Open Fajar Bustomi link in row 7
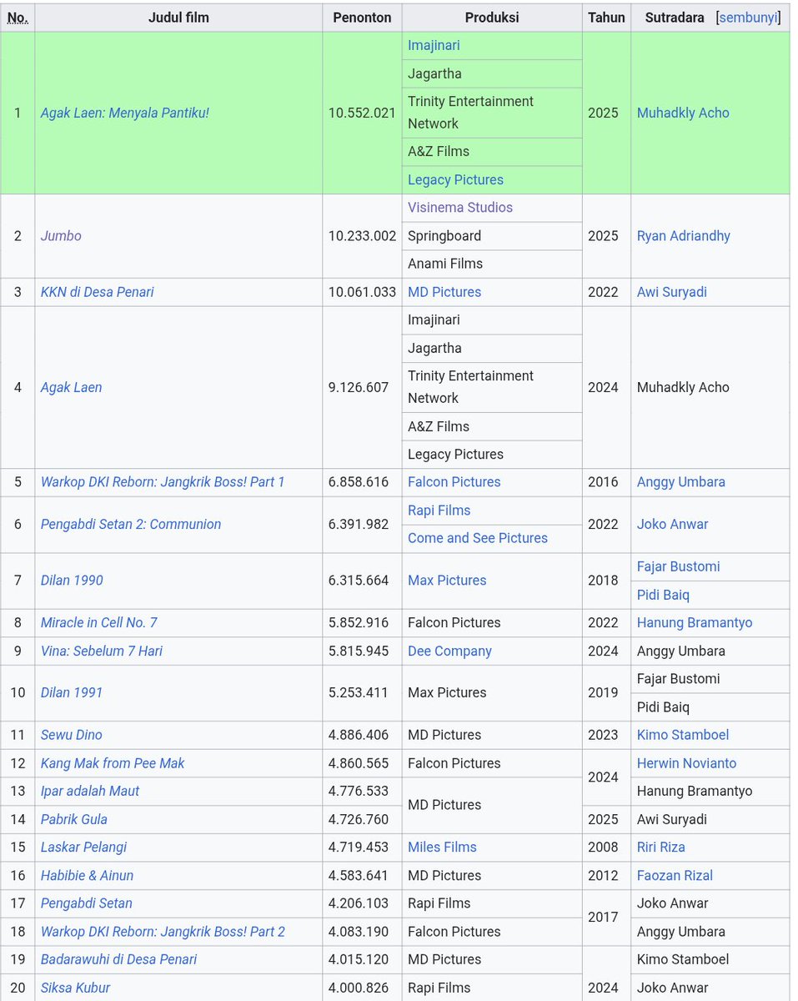This screenshot has width=798, height=1001. tap(679, 567)
